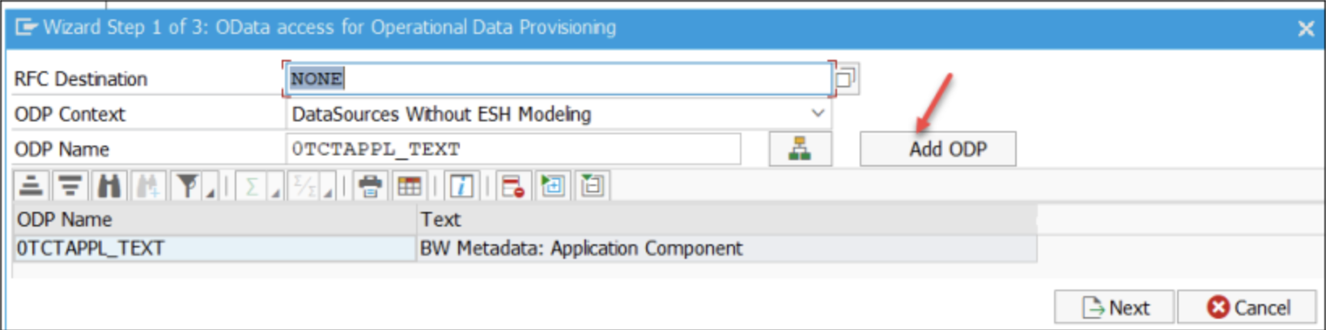Proceed with the Next button
The image size is (1326, 330).
[1115, 307]
